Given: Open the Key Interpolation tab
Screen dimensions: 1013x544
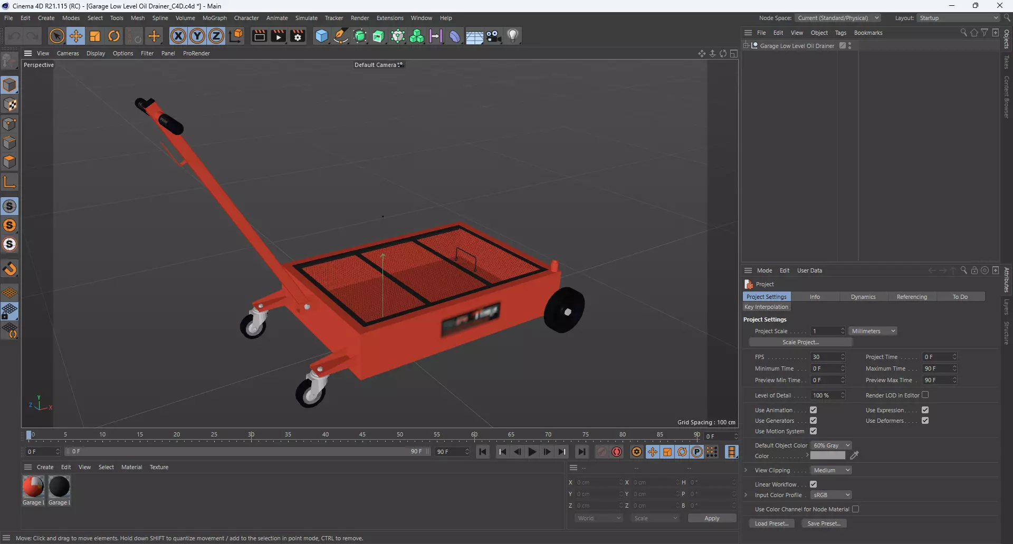Looking at the screenshot, I should (x=766, y=307).
